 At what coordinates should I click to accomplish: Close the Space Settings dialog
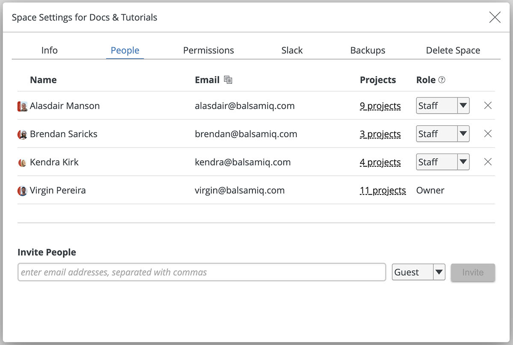click(495, 18)
